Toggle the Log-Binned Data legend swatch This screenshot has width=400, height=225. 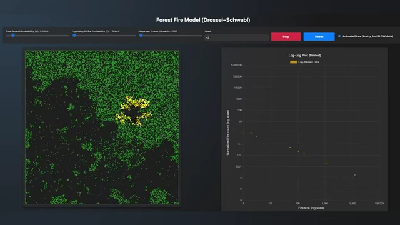[x=293, y=62]
